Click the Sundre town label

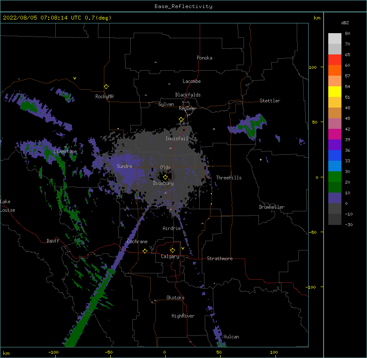(x=124, y=166)
